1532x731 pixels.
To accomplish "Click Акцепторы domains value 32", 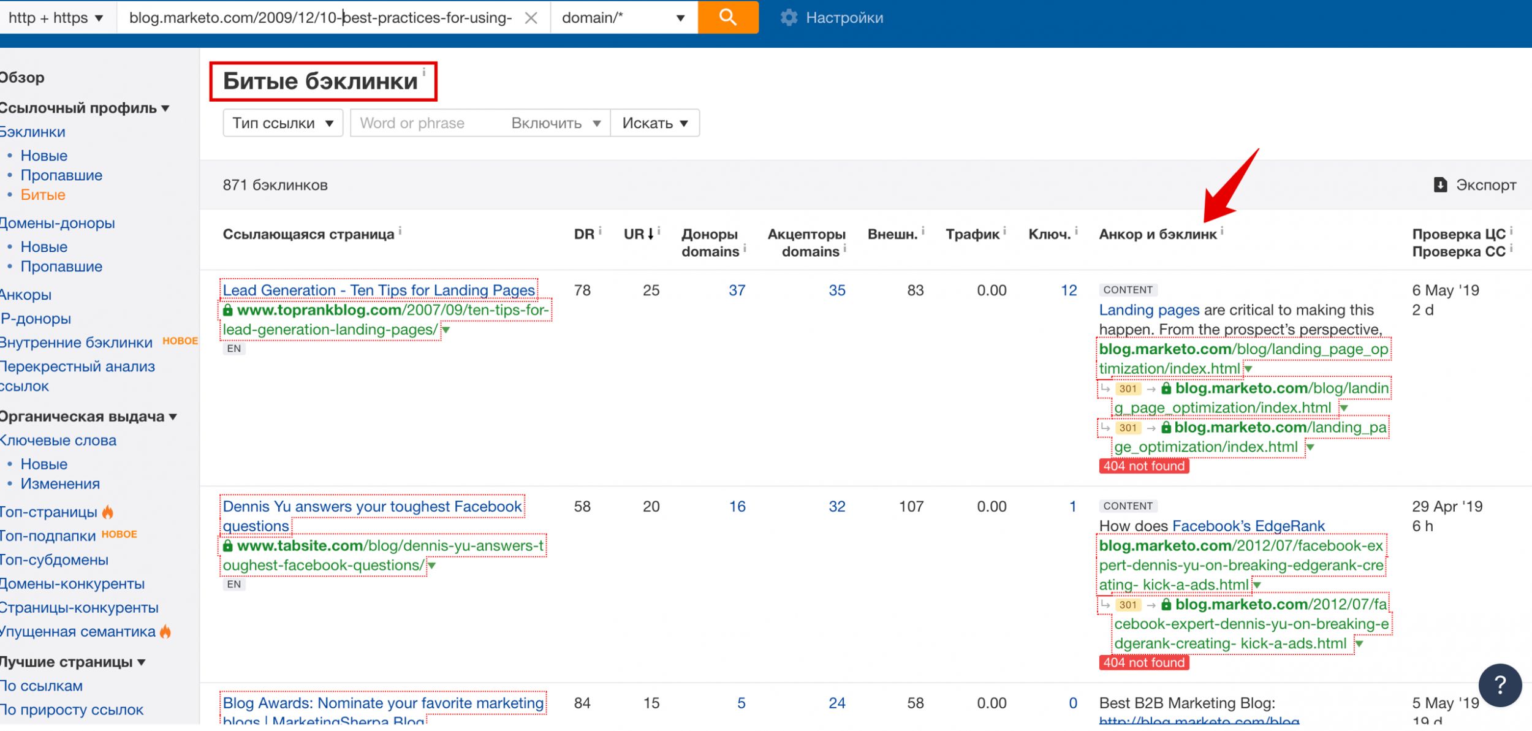I will (x=837, y=507).
